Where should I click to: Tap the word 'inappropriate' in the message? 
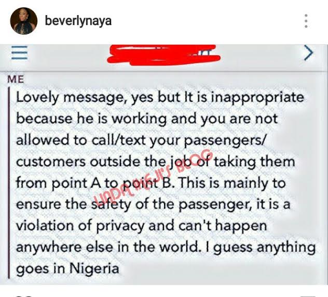[257, 98]
